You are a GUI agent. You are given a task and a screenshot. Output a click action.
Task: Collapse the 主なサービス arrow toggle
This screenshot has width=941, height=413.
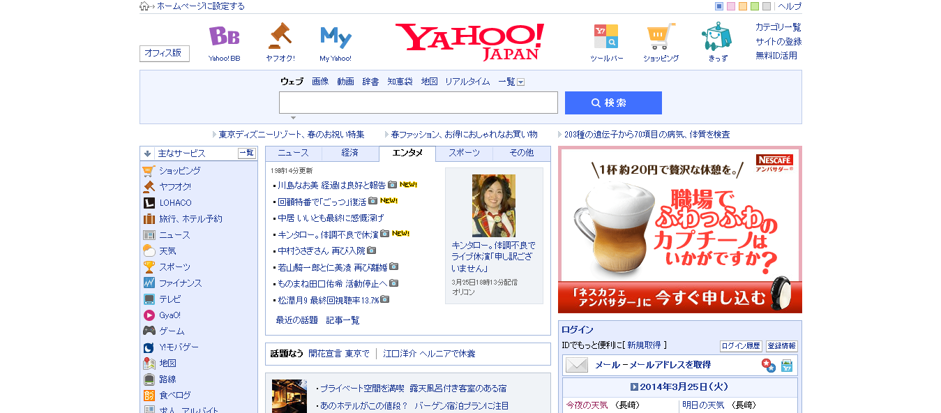coord(147,153)
